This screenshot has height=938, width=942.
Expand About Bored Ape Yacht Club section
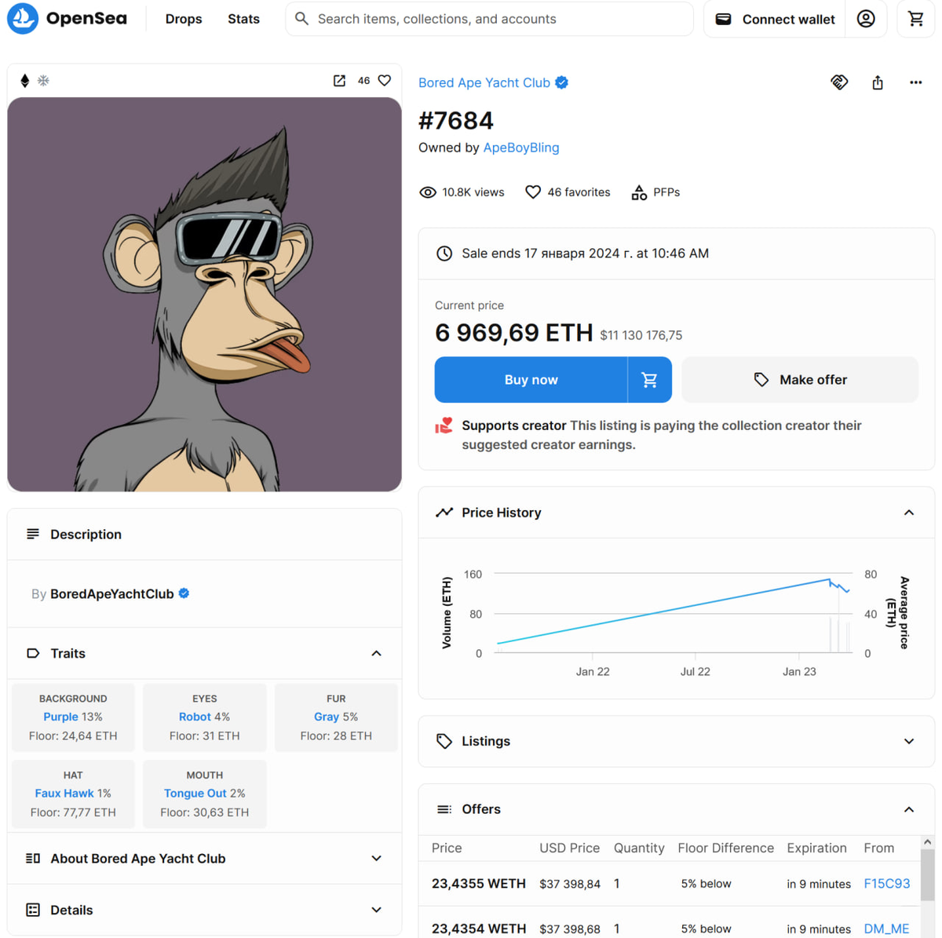click(x=204, y=859)
